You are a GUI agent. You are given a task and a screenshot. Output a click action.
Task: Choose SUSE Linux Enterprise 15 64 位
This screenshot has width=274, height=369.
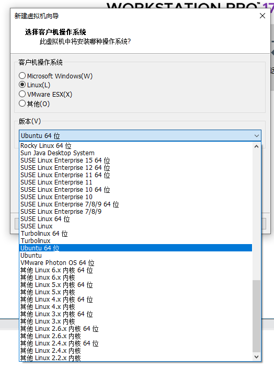point(136,160)
